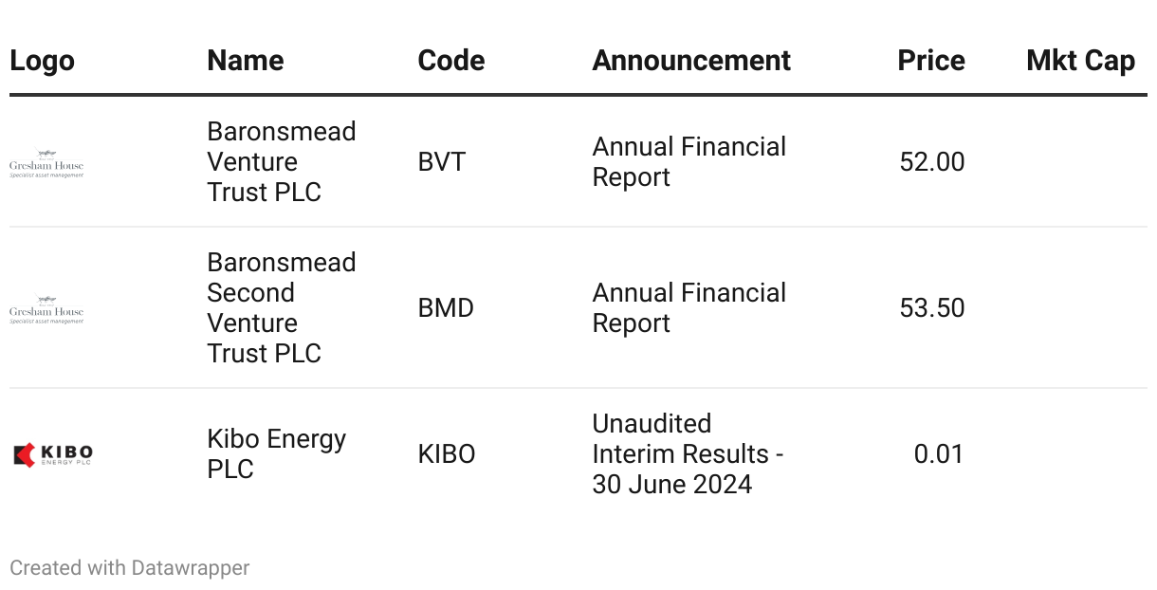Open Annual Financial Report for BMD
The width and height of the screenshot is (1157, 590).
tap(689, 308)
